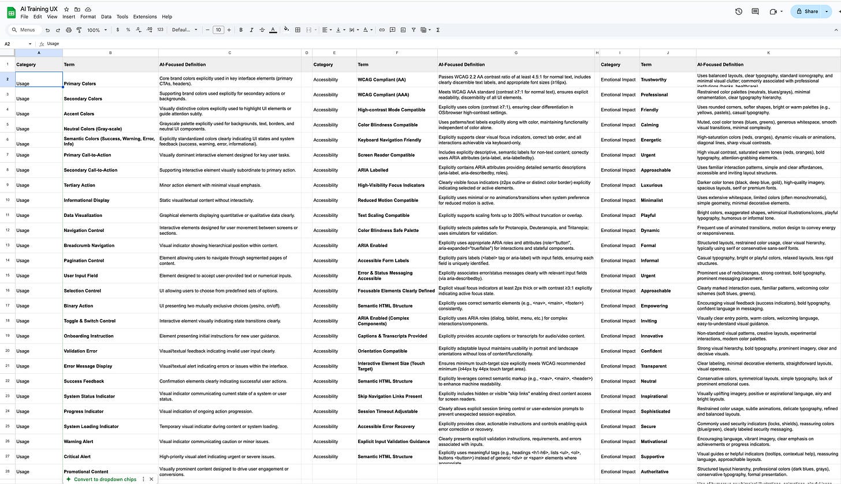Format as percent
This screenshot has height=484, width=841.
coord(128,30)
